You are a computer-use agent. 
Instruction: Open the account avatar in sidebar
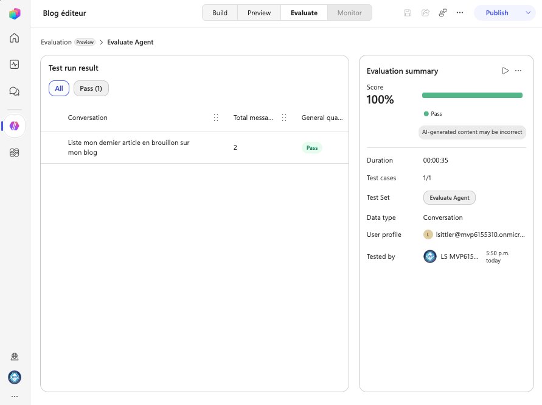tap(15, 377)
